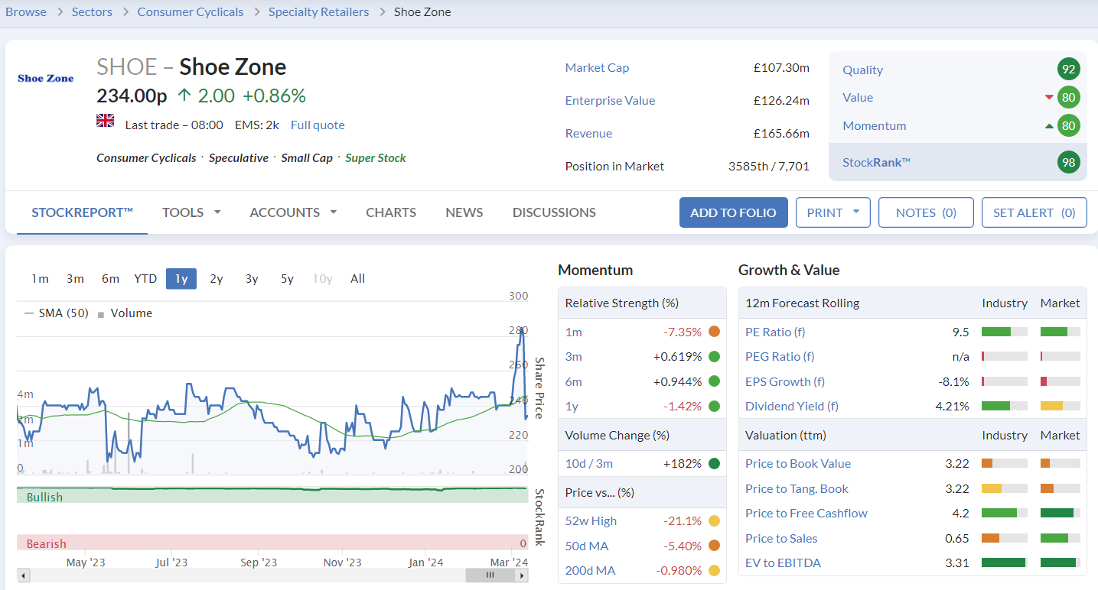Click the Market Cap link

coord(597,67)
